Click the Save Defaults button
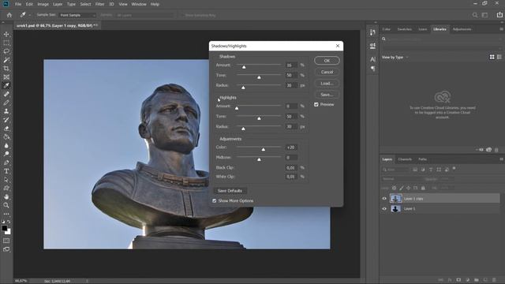The height and width of the screenshot is (284, 505). point(230,191)
